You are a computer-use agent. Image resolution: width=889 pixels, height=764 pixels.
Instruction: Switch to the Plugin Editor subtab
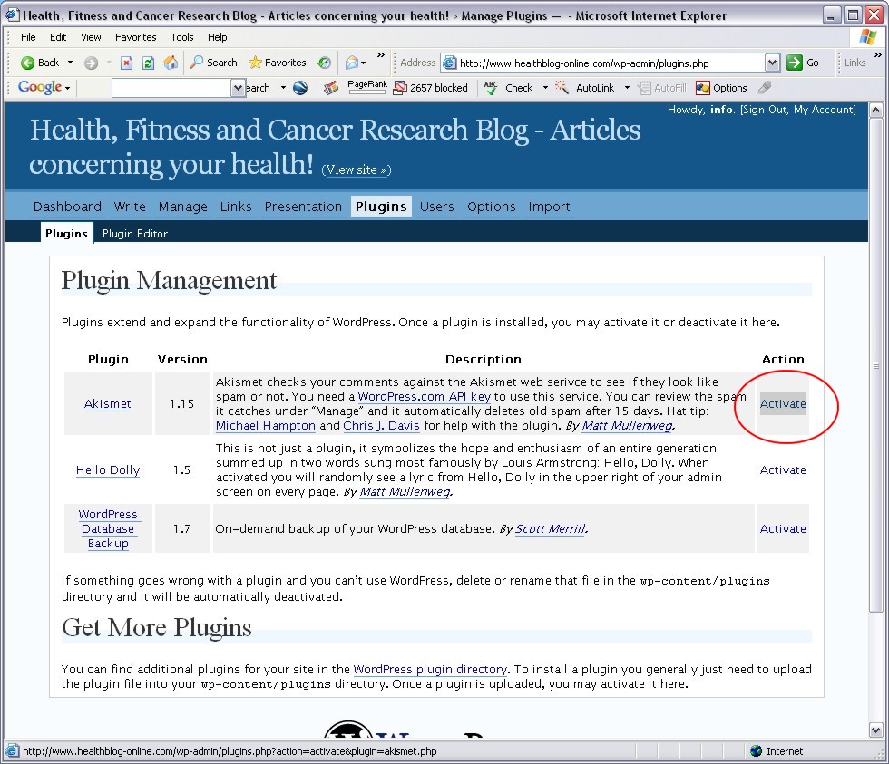[x=135, y=233]
